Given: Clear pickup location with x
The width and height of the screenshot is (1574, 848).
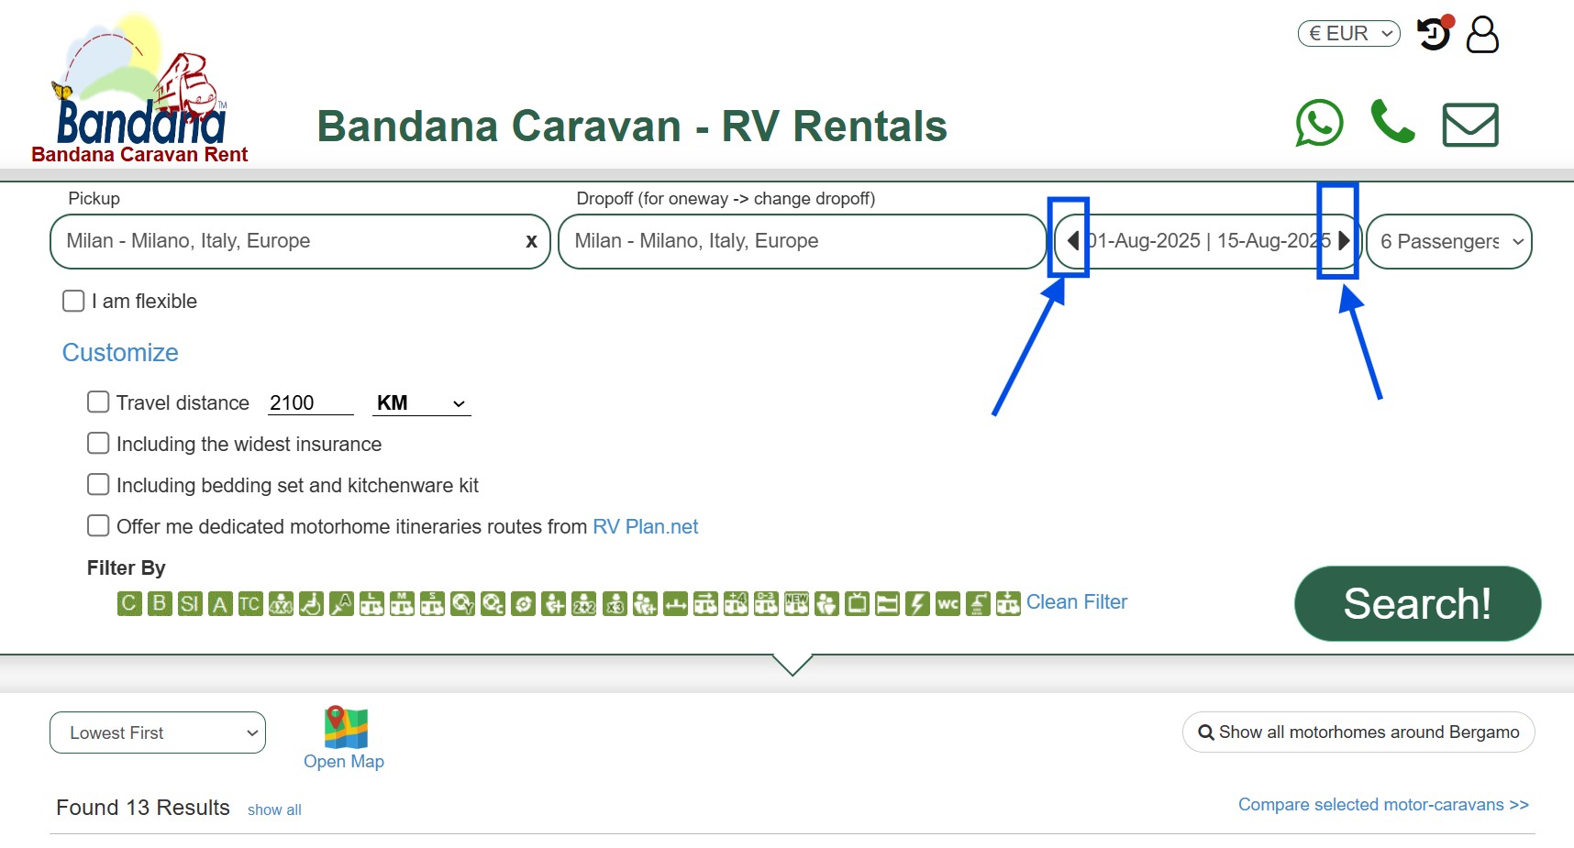Looking at the screenshot, I should 531,241.
